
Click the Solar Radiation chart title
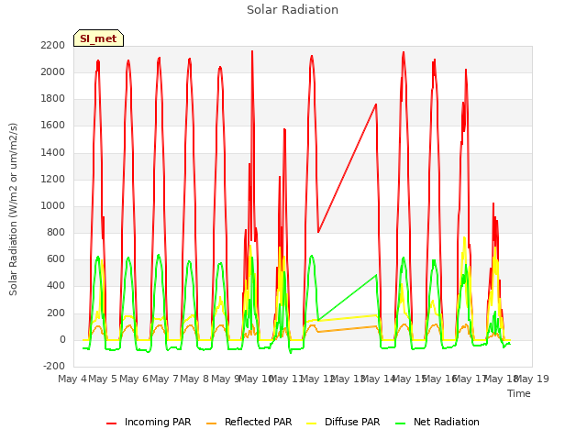tap(293, 10)
